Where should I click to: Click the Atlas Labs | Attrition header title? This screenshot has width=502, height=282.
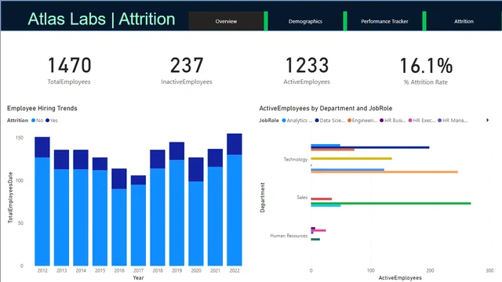click(101, 19)
